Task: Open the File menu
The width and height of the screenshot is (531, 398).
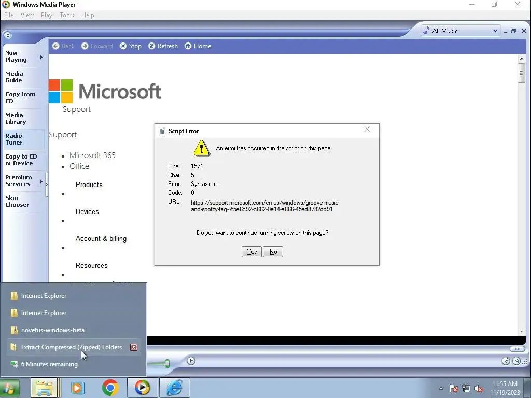Action: [9, 15]
